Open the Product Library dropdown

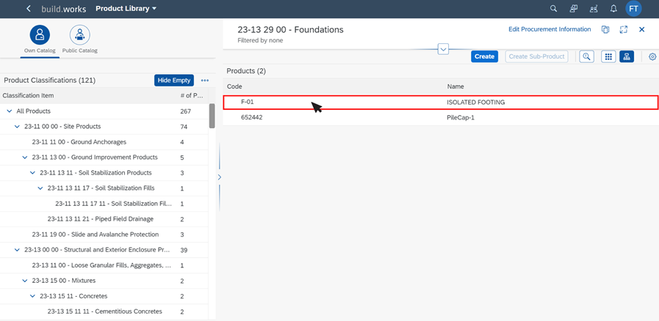click(126, 9)
